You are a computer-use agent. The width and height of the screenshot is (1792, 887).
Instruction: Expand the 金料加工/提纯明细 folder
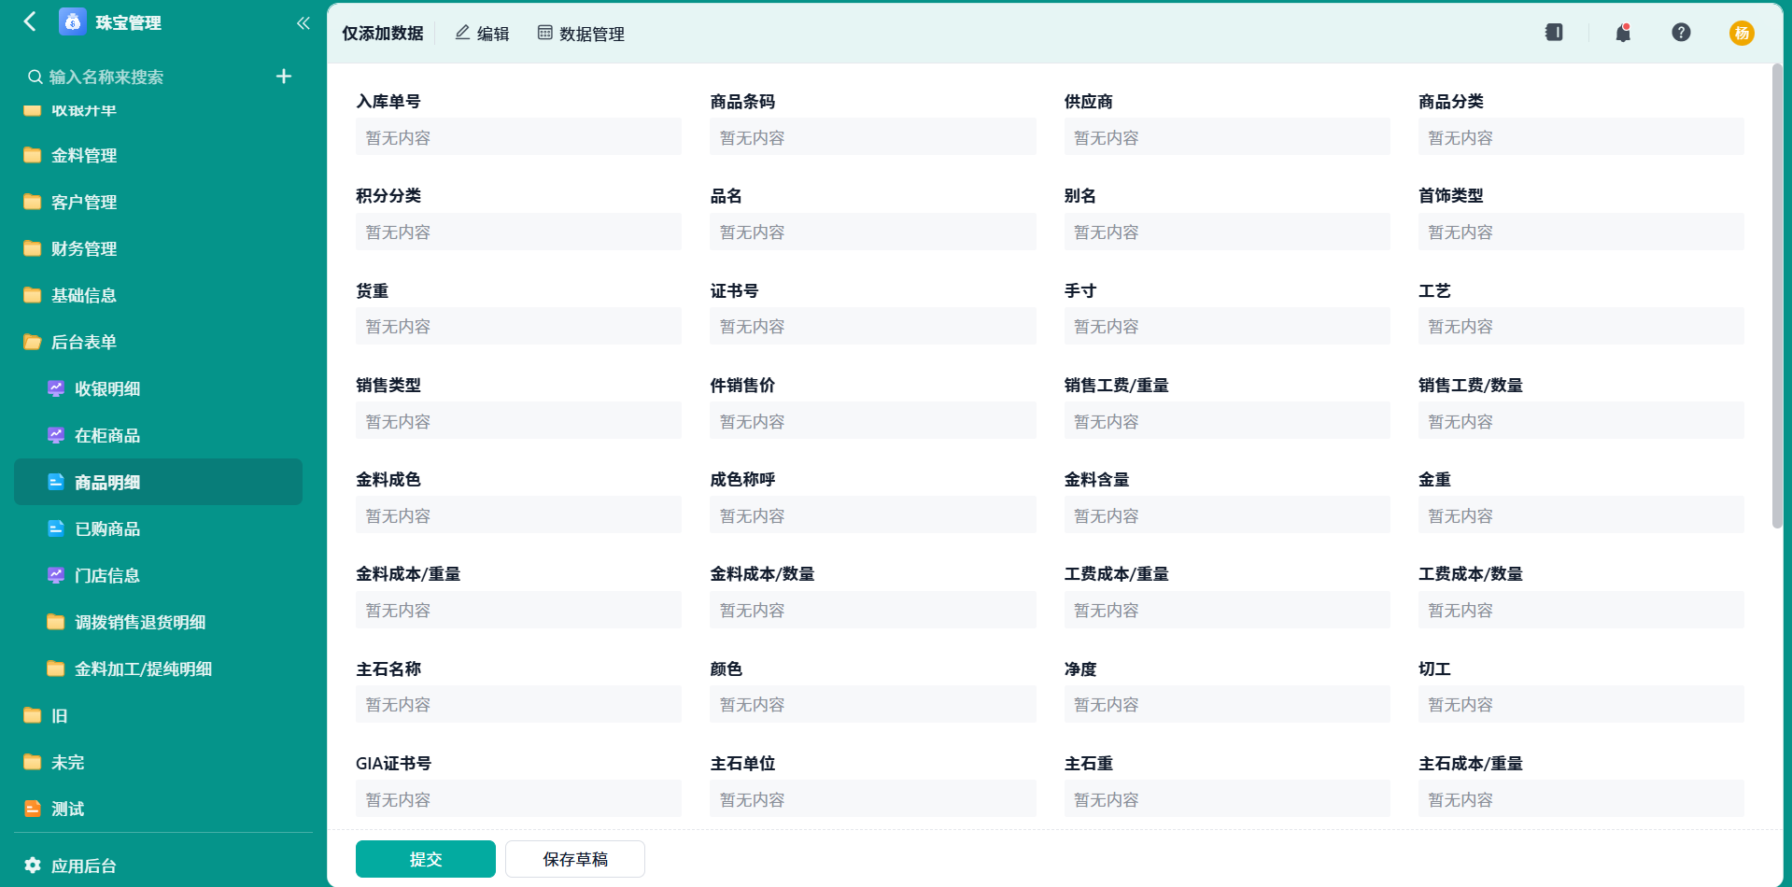[158, 669]
